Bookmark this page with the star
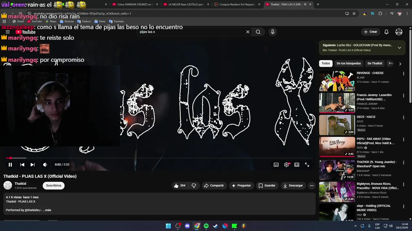The width and height of the screenshot is (412, 231). coord(354,13)
